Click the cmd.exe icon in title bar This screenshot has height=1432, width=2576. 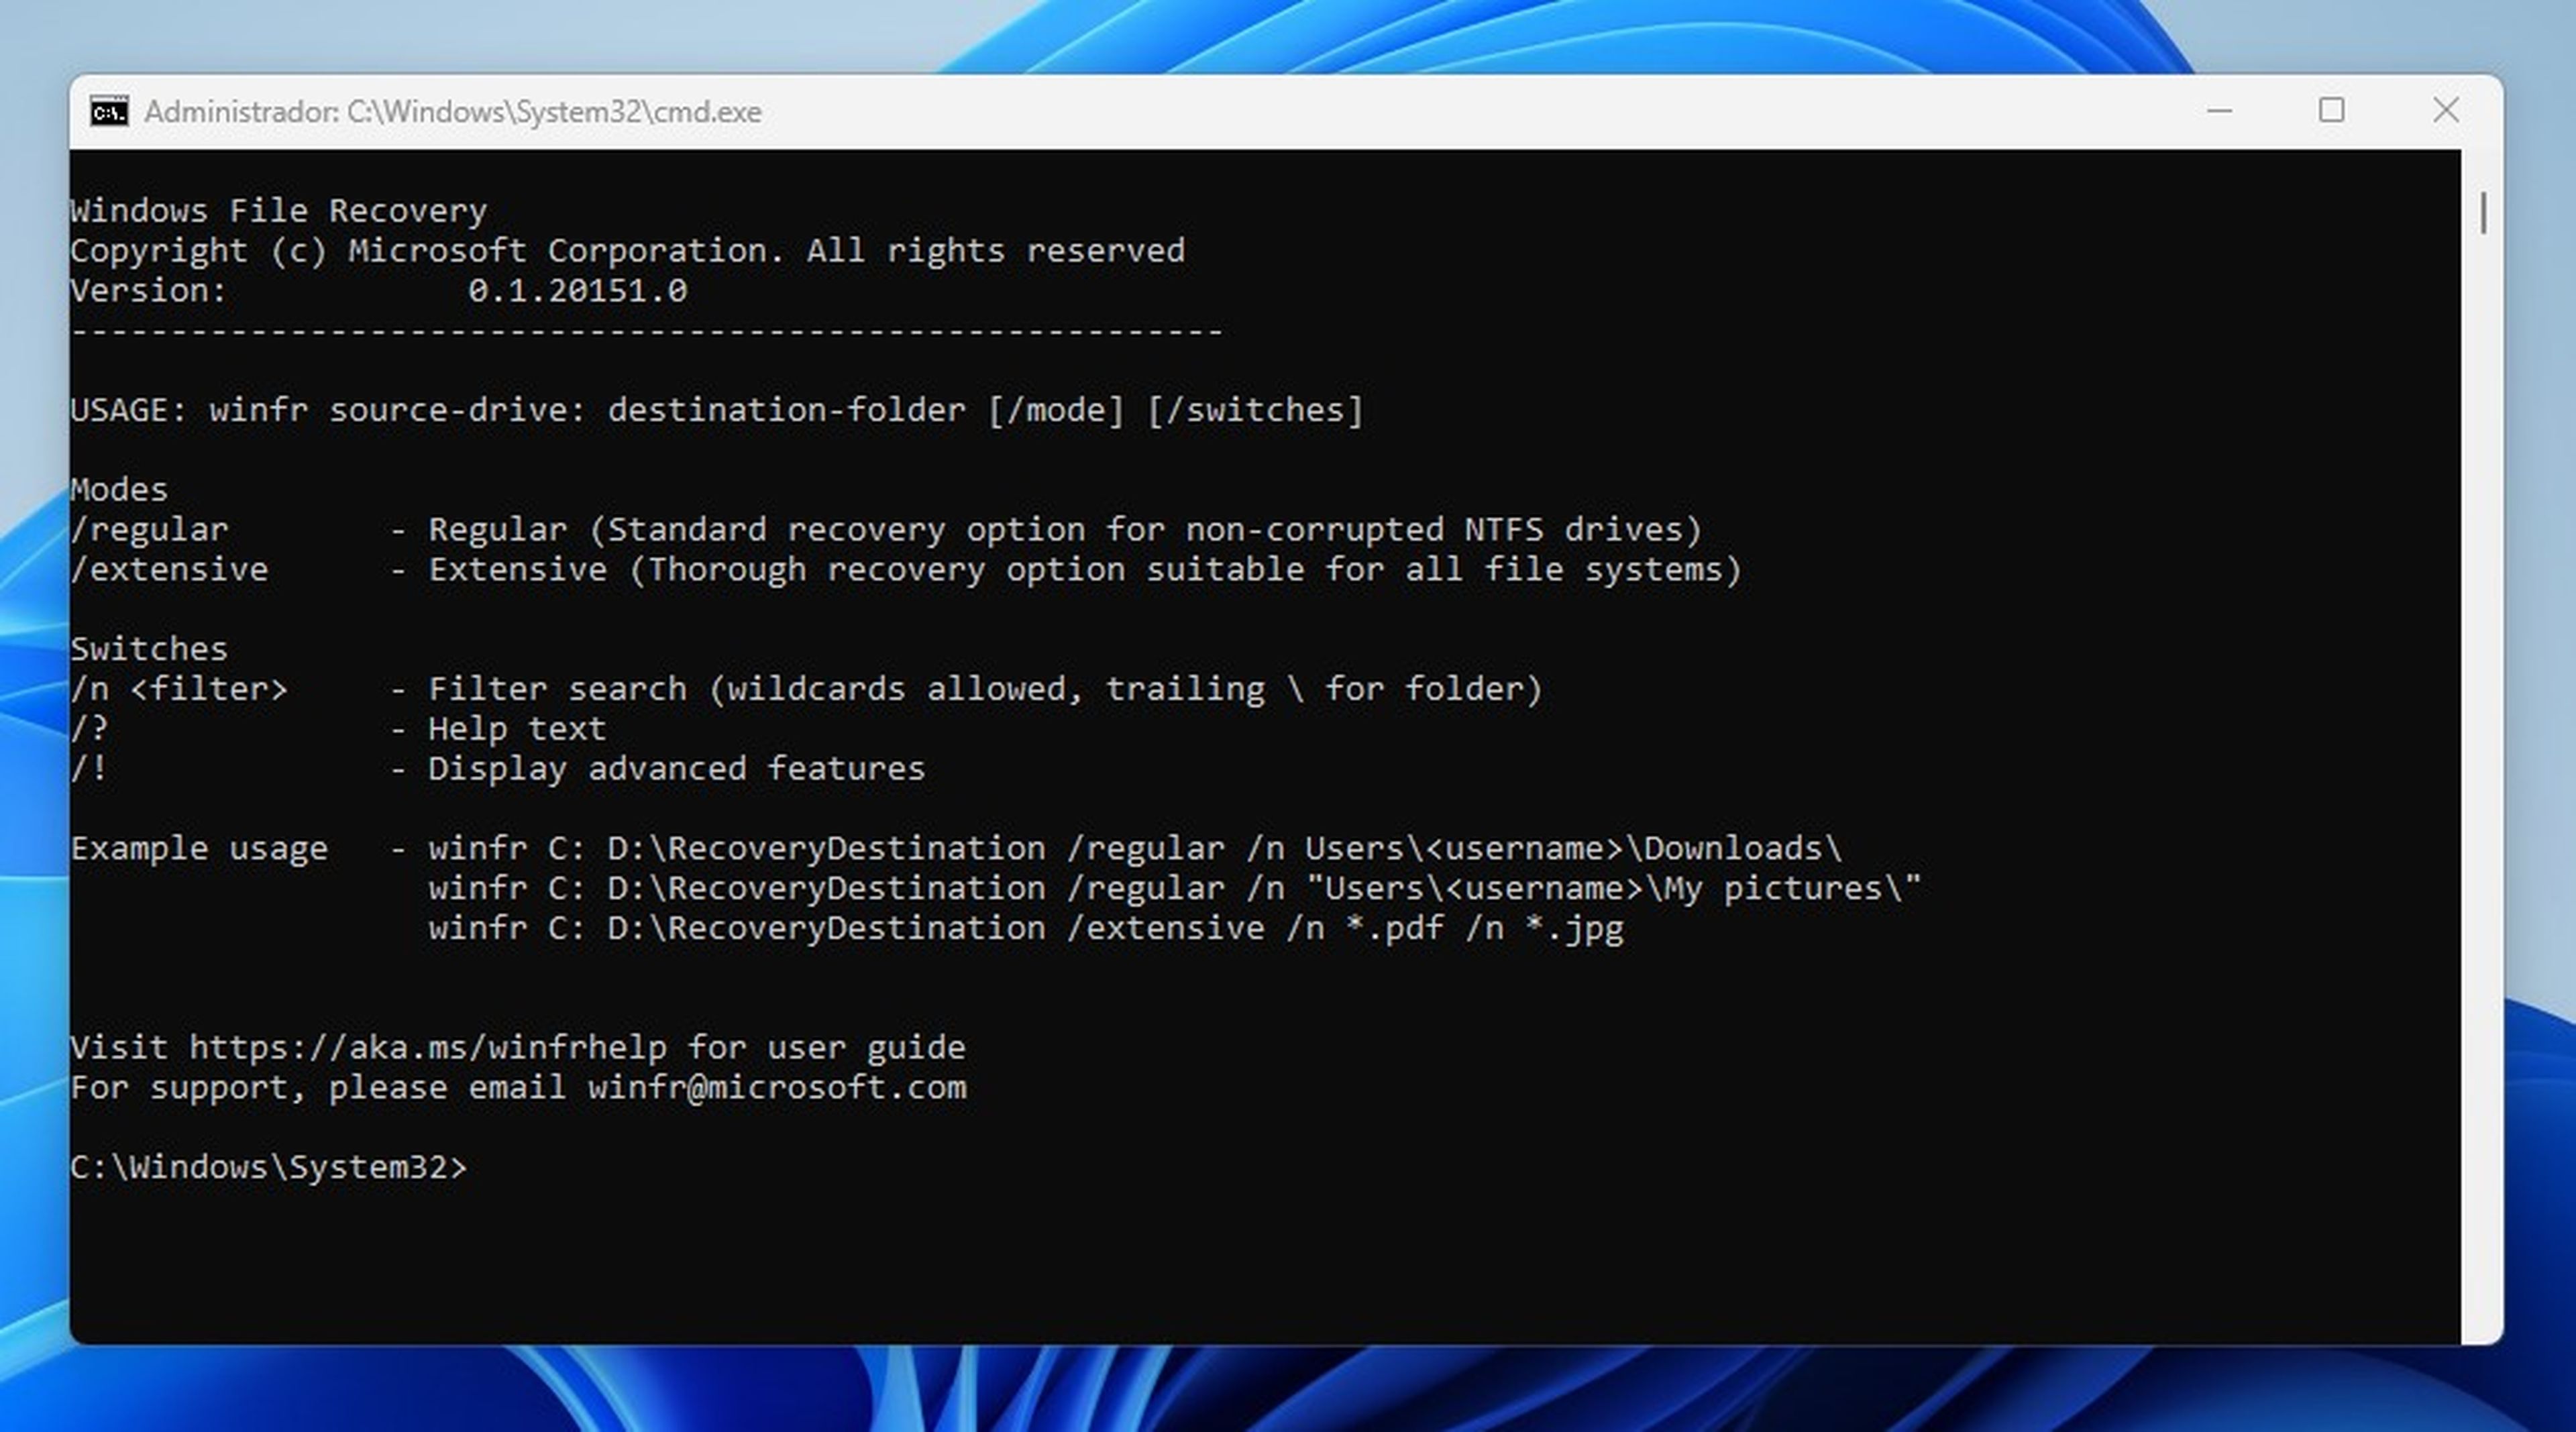point(109,111)
